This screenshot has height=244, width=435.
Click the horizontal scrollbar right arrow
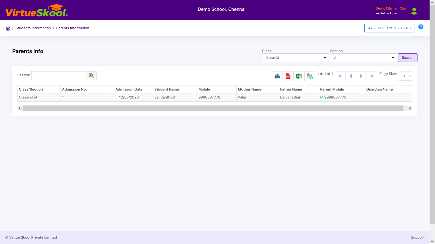tap(410, 108)
